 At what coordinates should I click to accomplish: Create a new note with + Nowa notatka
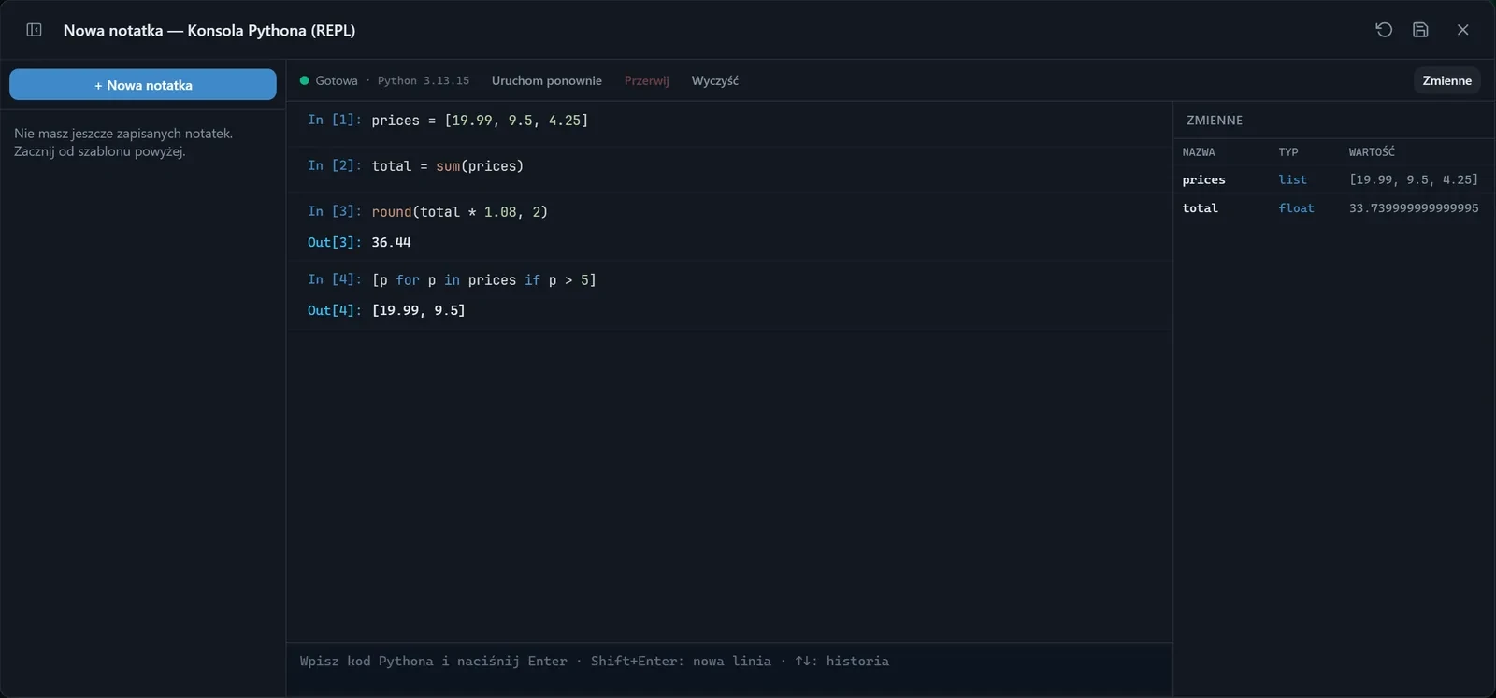[143, 84]
